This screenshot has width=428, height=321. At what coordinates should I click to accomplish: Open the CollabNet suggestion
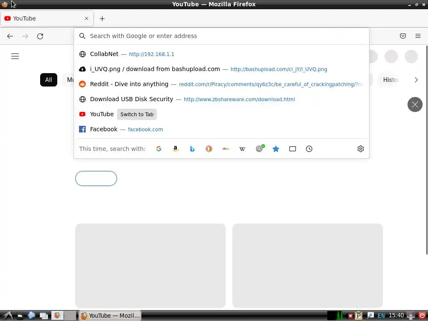(222, 54)
